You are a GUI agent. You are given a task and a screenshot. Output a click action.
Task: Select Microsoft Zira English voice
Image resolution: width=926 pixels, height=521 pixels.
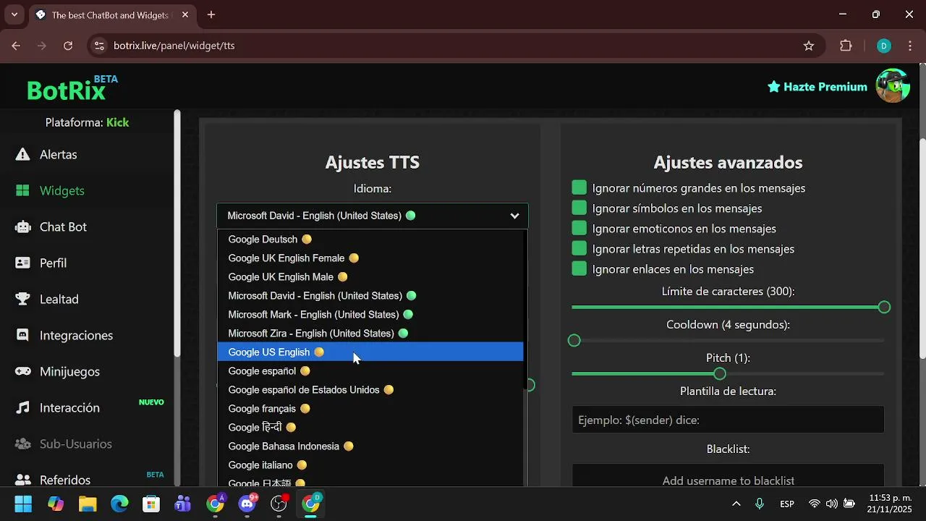[370, 334]
